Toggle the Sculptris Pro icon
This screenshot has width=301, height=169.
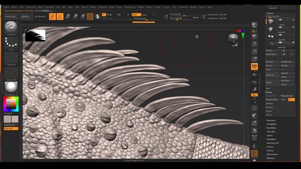(x=98, y=16)
